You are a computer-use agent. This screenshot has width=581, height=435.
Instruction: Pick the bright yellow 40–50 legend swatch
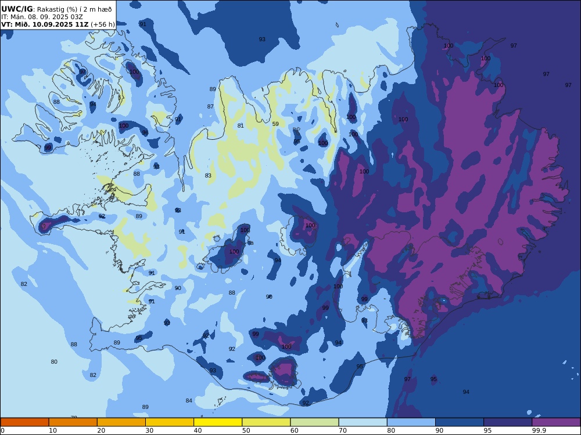pos(218,422)
